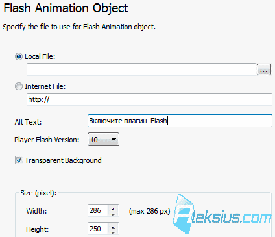Click the Local File label text
The width and height of the screenshot is (275, 237).
[x=40, y=56]
